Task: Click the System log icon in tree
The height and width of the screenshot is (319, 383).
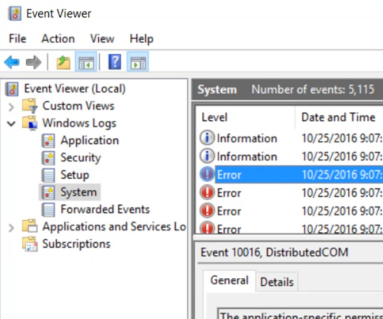Action: coord(48,192)
